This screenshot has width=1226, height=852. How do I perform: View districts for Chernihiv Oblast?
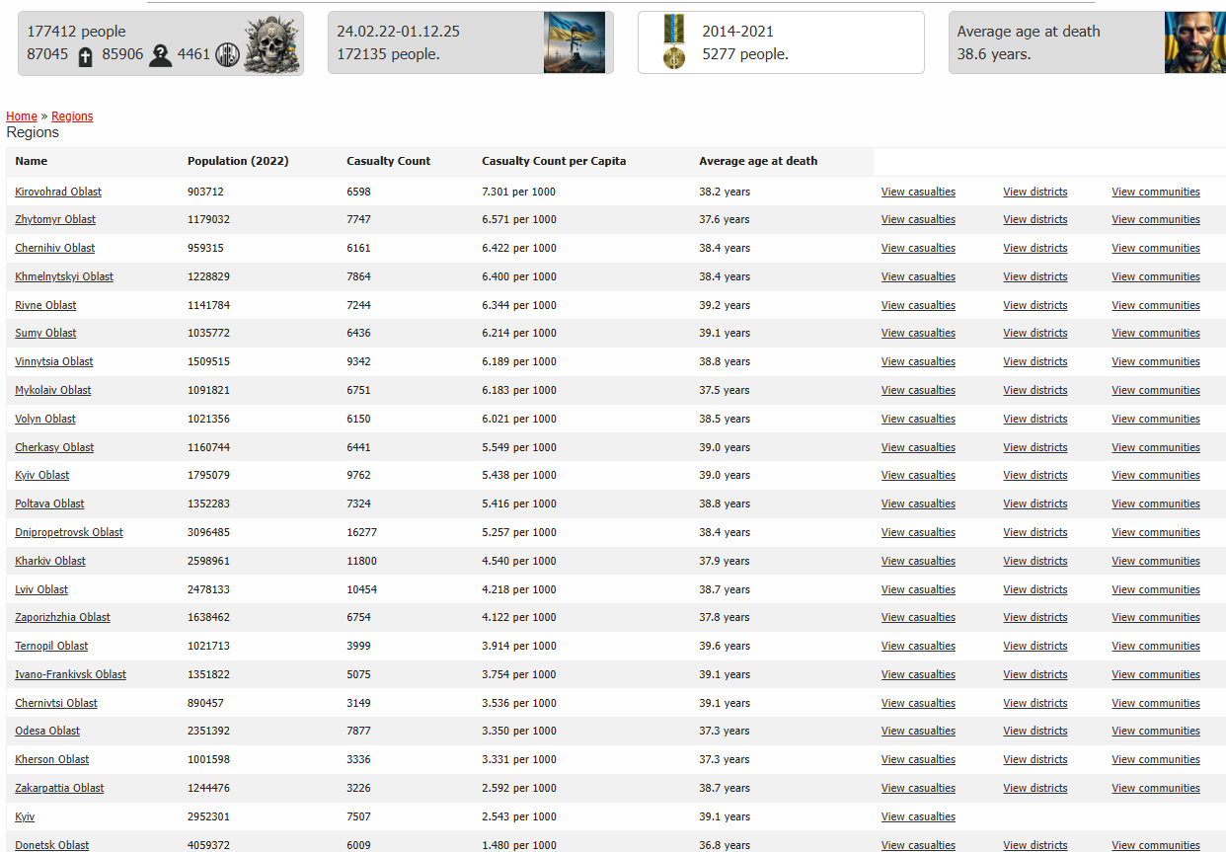(1034, 248)
